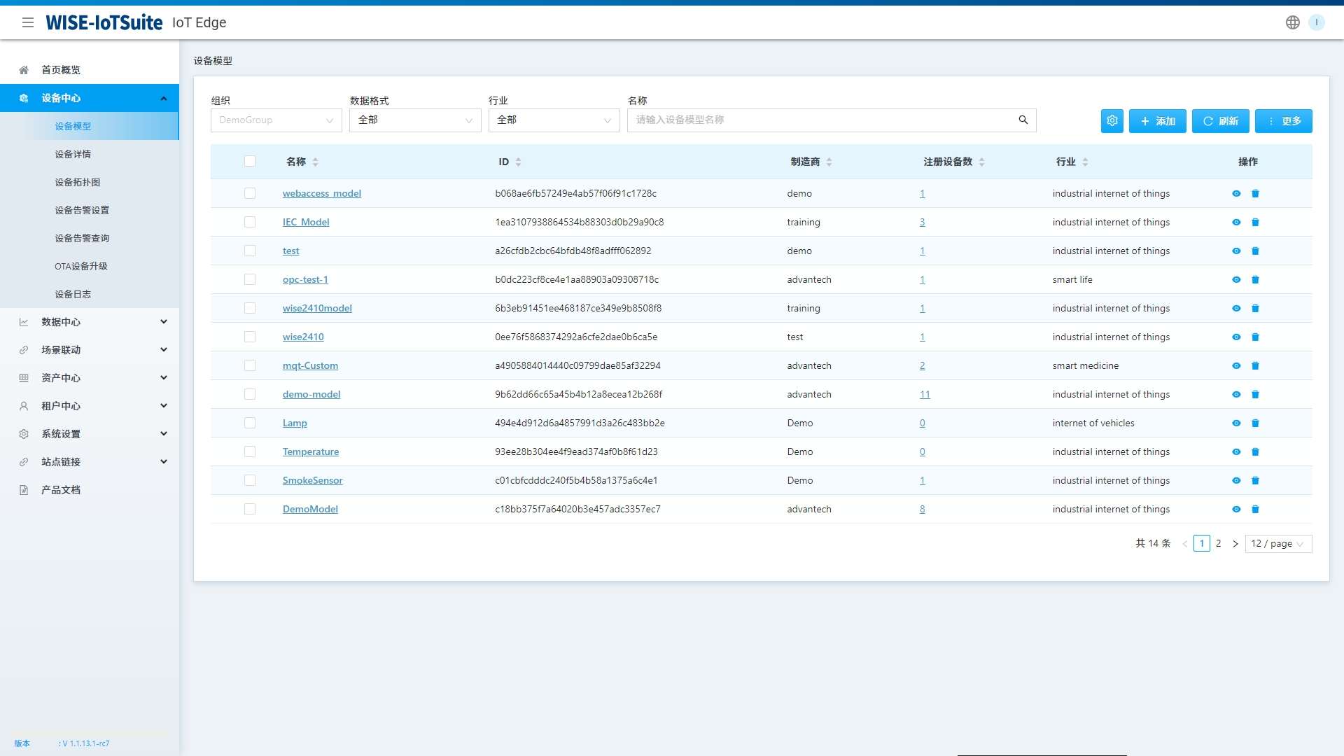Delete the DemoModel row via trash icon

pyautogui.click(x=1255, y=510)
